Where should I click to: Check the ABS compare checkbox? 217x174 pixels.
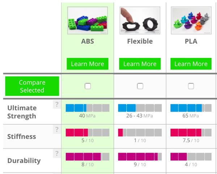(x=88, y=86)
